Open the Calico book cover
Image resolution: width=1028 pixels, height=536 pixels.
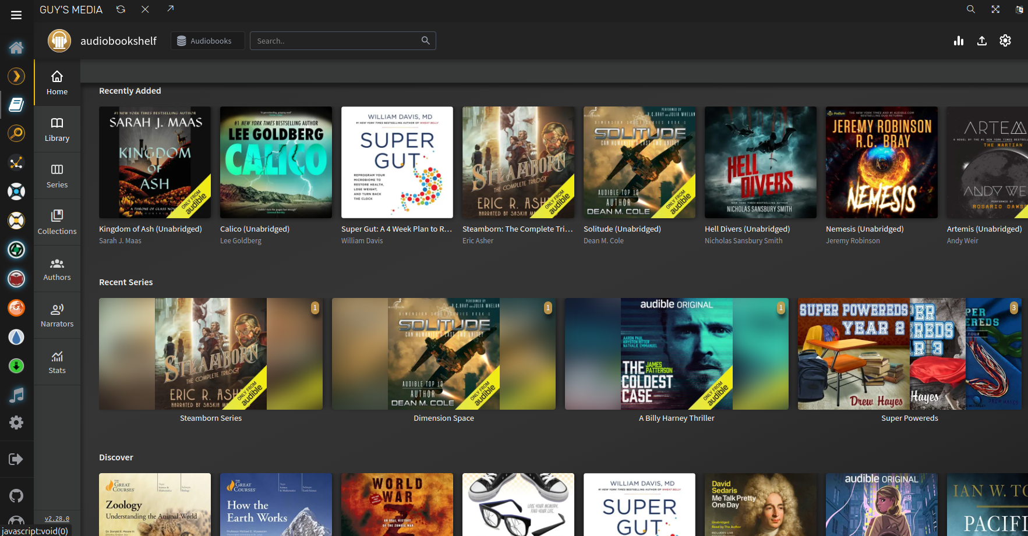tap(276, 162)
